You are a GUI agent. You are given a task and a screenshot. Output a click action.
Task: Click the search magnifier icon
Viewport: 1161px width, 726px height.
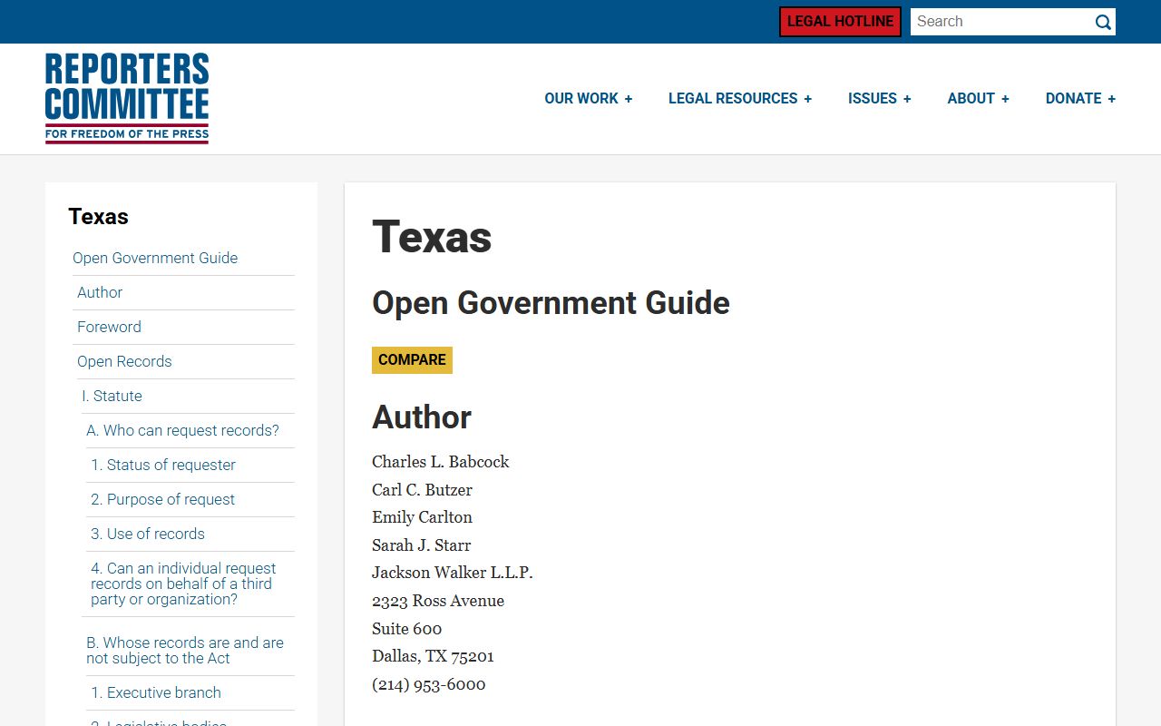click(1103, 22)
